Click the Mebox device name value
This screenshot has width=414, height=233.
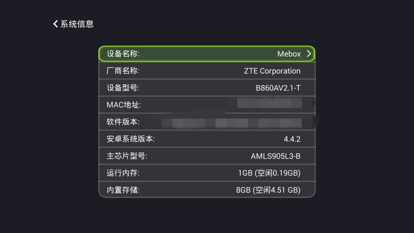coord(289,54)
